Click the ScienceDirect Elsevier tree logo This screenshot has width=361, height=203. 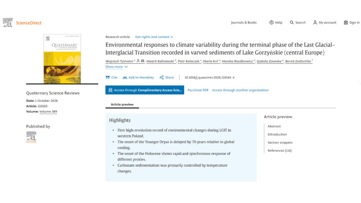(x=8, y=23)
